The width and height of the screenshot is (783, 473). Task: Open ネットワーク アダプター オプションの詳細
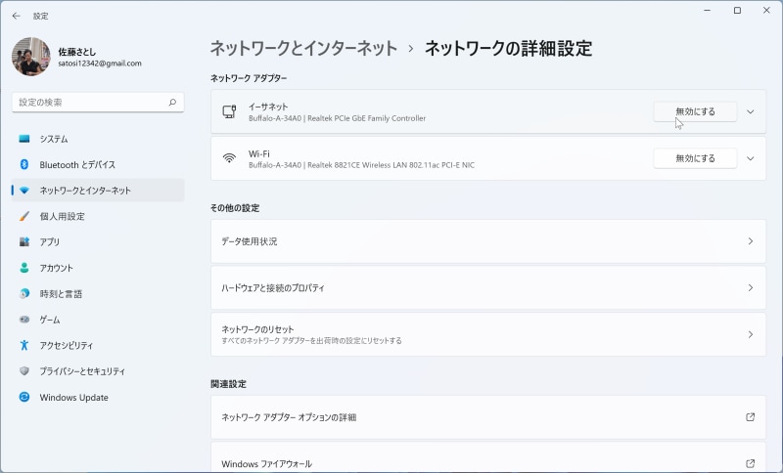pos(487,417)
